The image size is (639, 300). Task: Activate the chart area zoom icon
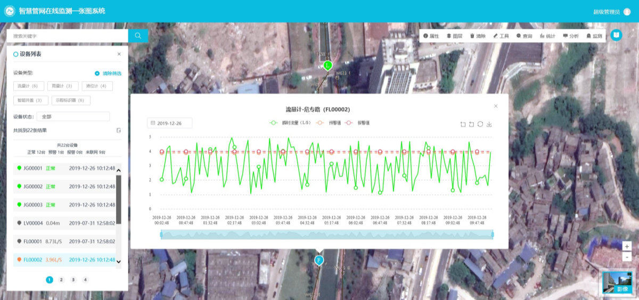[463, 124]
